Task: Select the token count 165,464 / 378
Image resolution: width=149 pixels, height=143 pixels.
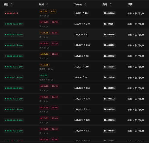Action: tap(82, 24)
